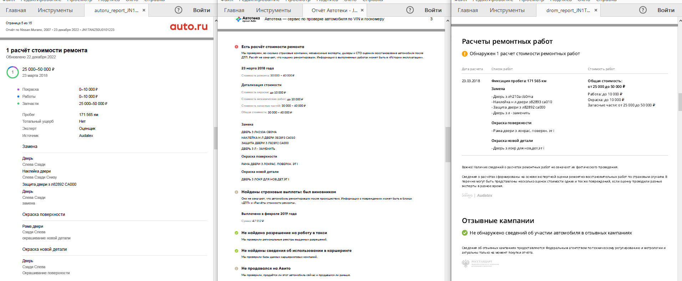Open Инструменты tab in autoru_report window
This screenshot has height=281, width=682.
tap(55, 10)
